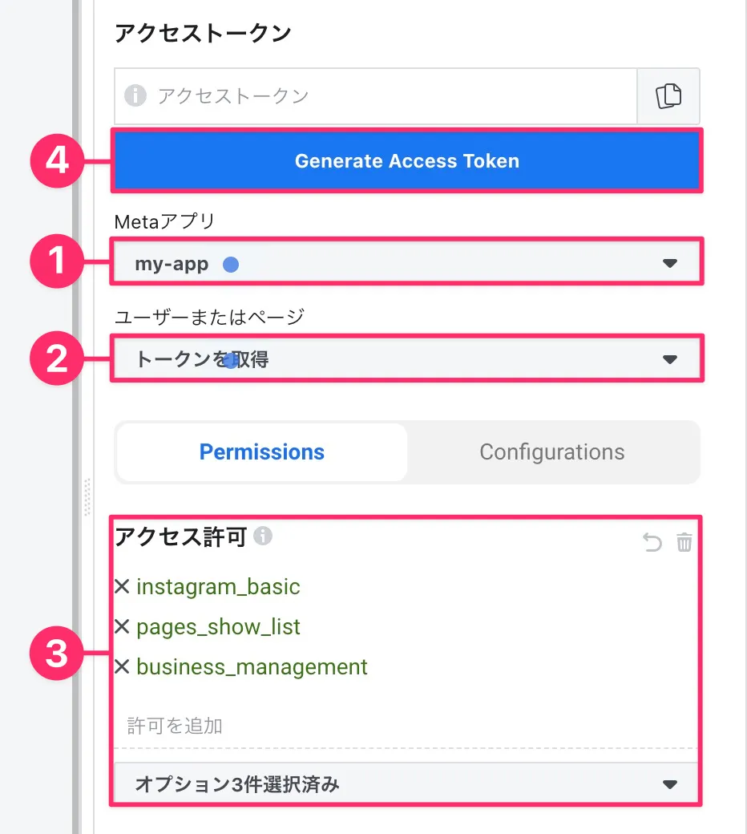Click the instagram_basic permission link
This screenshot has width=747, height=834.
(x=218, y=587)
